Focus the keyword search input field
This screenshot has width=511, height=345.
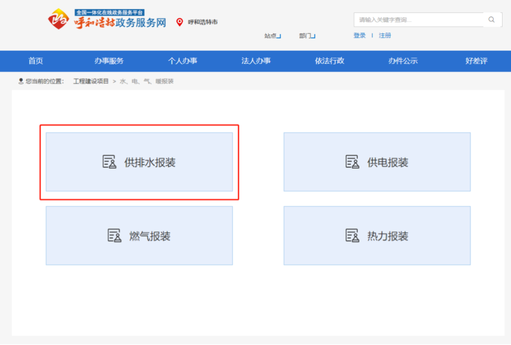(x=419, y=20)
